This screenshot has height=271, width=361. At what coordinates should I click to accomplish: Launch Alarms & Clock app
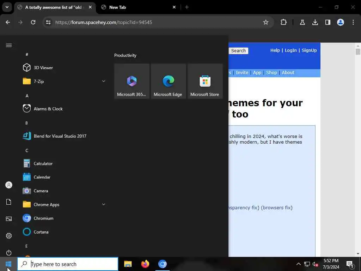[65, 109]
